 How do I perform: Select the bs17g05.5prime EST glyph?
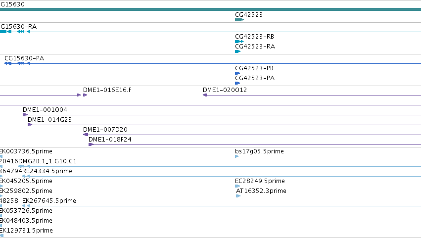(237, 157)
